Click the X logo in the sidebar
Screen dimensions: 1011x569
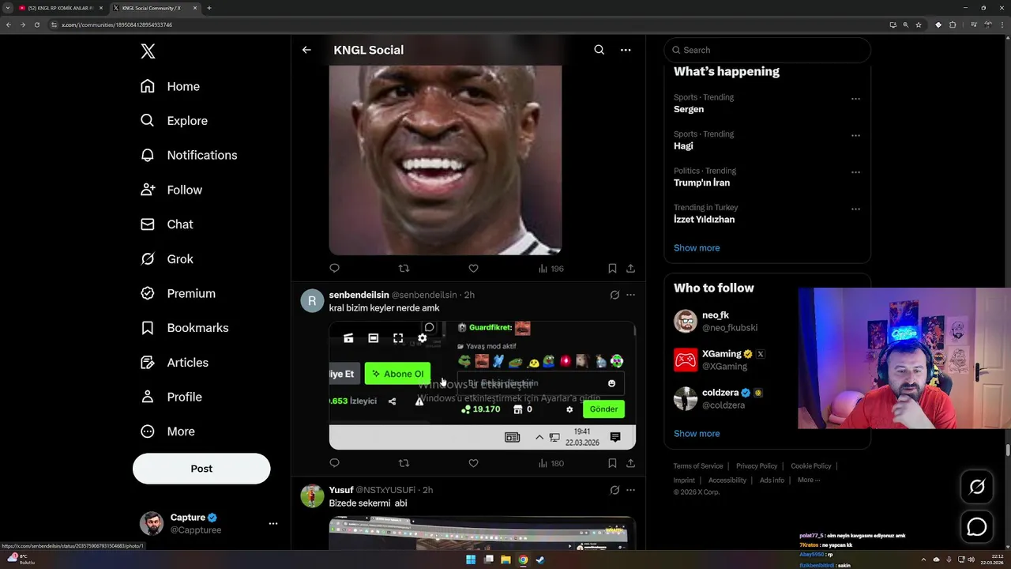[x=148, y=51]
